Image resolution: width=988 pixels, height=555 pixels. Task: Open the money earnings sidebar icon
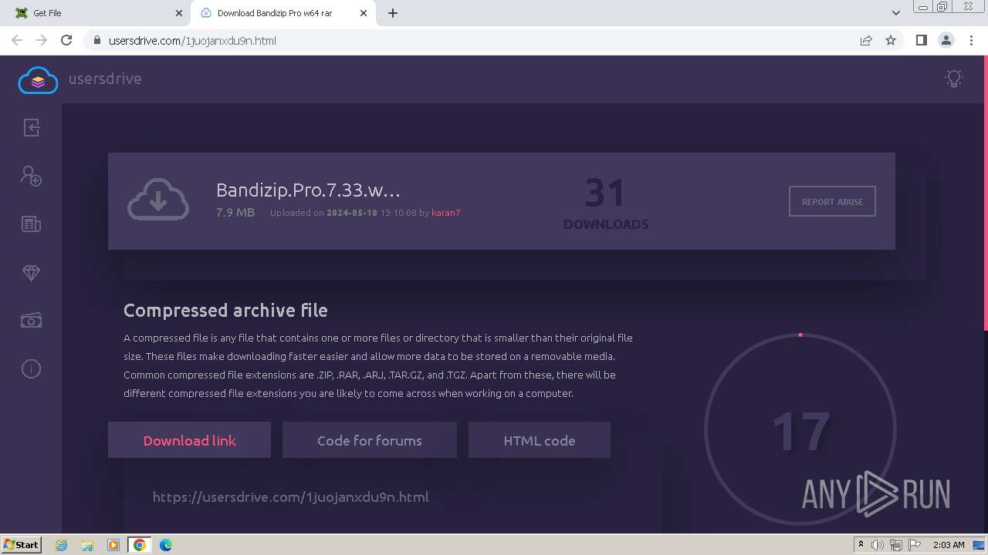(x=31, y=321)
